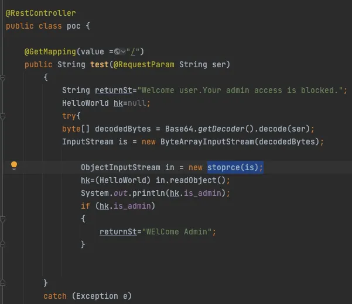
Task: Click the try keyword
Action: pyautogui.click(x=69, y=116)
